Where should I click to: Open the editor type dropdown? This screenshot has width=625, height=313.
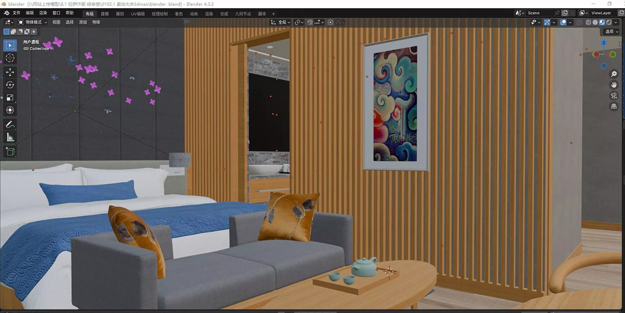[x=9, y=23]
